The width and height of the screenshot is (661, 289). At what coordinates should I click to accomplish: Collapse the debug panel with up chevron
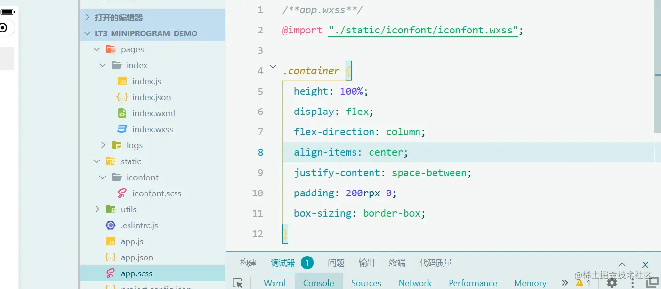tap(622, 265)
